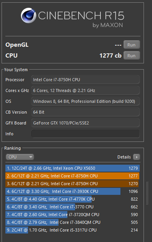Click the Cores x GHz field
Screen dimensions: 152x242
click(x=85, y=90)
